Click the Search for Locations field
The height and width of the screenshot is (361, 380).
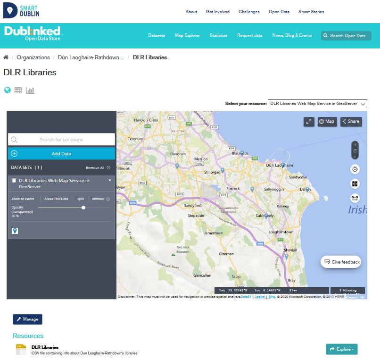[x=61, y=139]
